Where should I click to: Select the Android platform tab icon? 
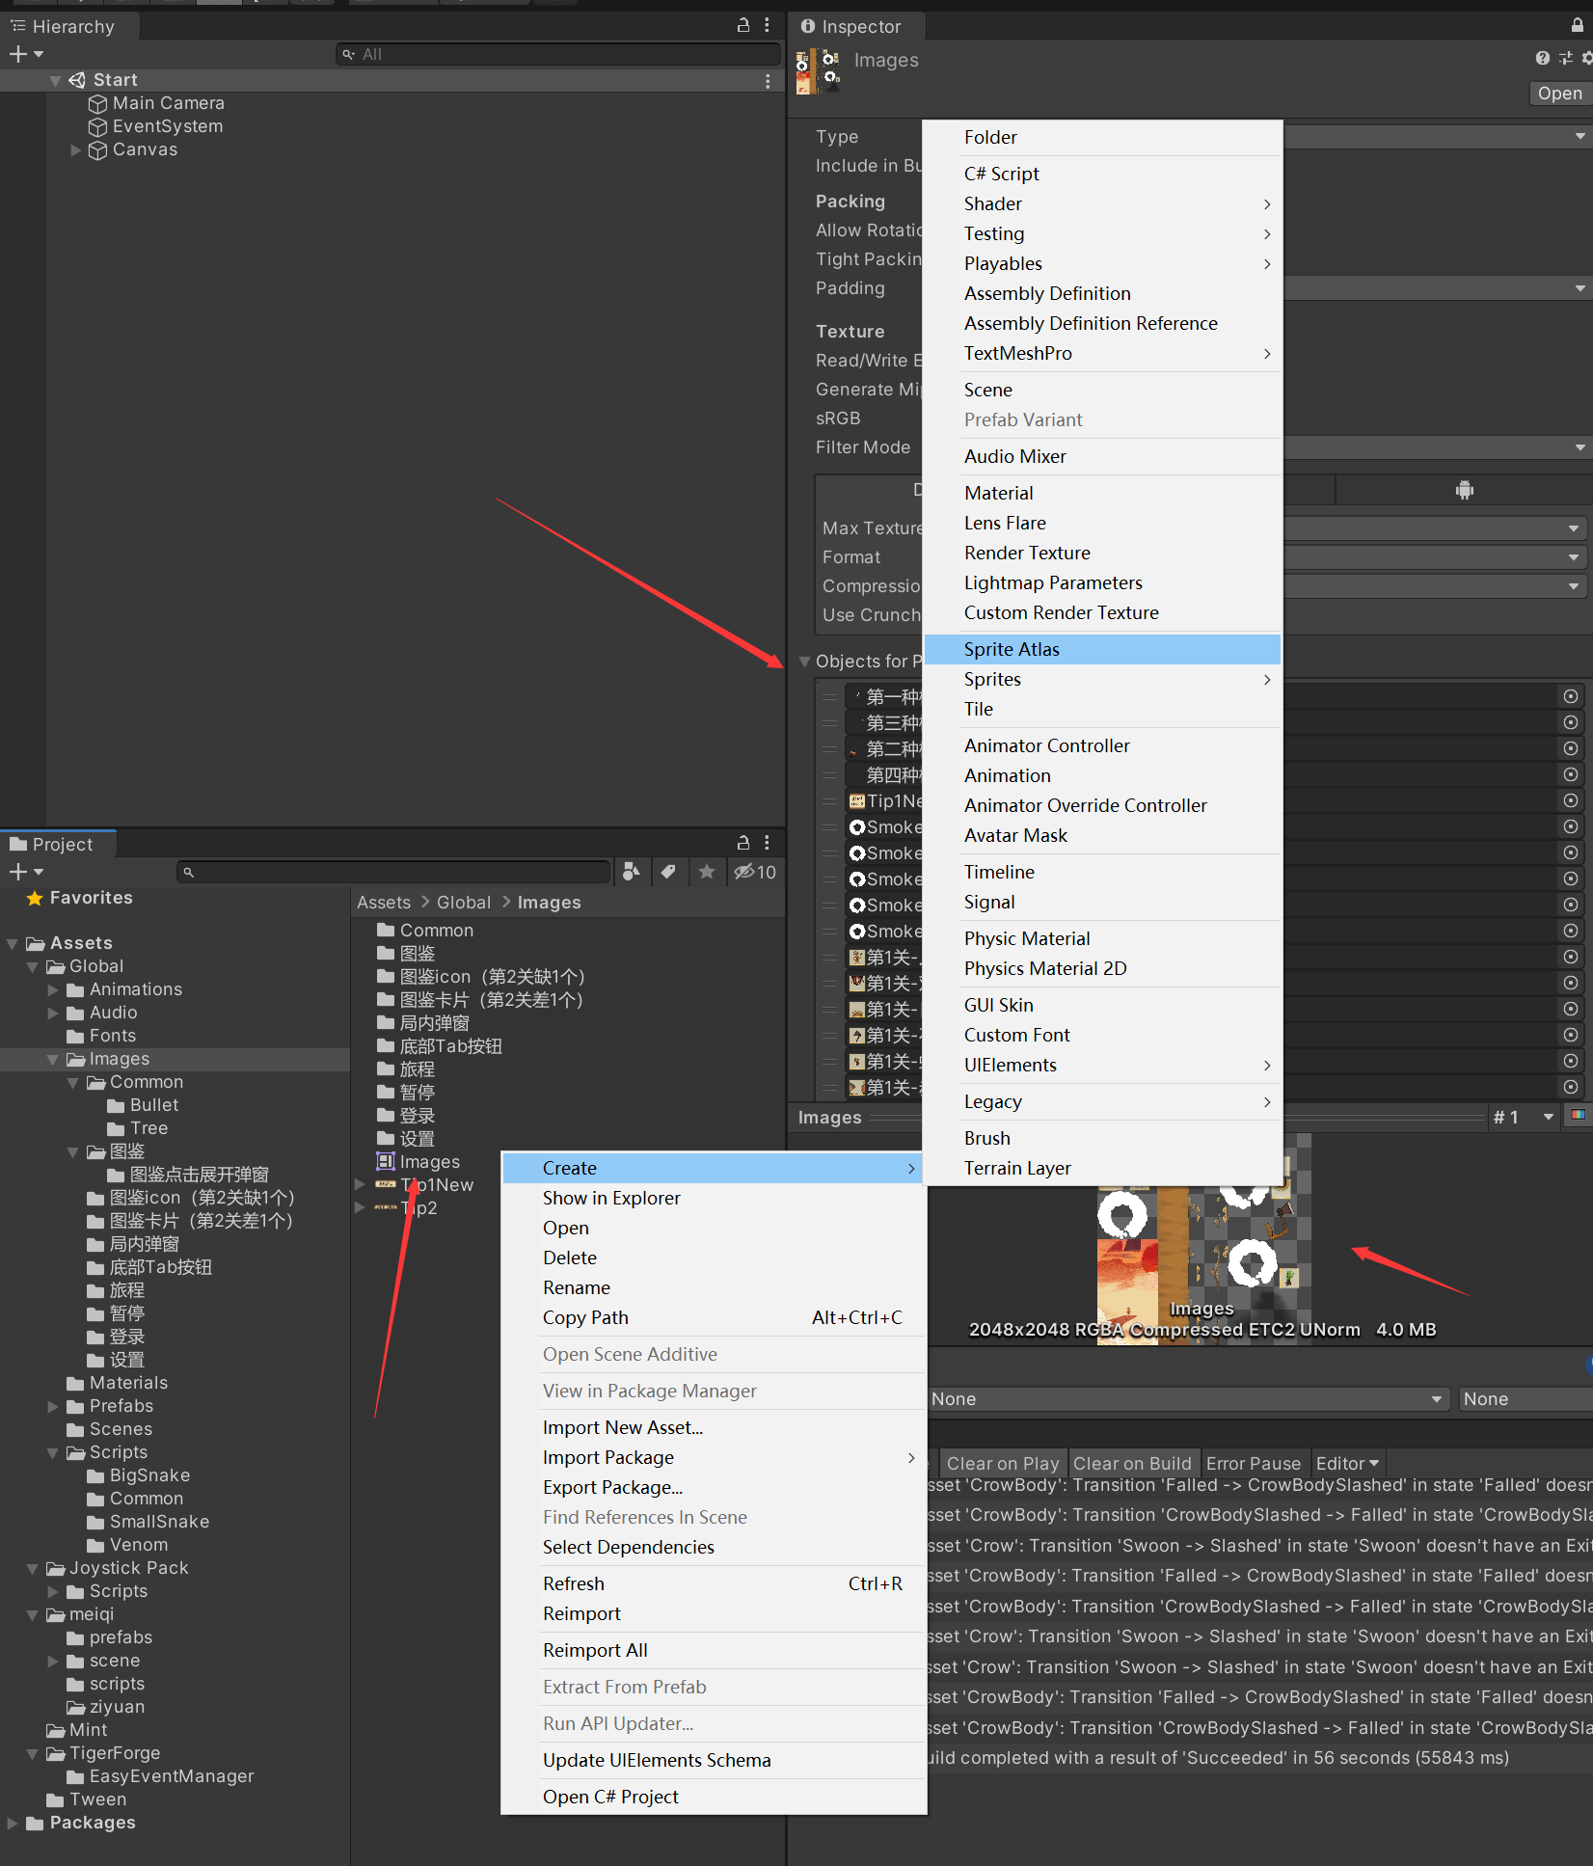tap(1464, 491)
